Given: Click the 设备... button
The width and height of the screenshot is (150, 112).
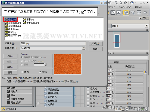Looking at the screenshot, I should tap(10, 56).
